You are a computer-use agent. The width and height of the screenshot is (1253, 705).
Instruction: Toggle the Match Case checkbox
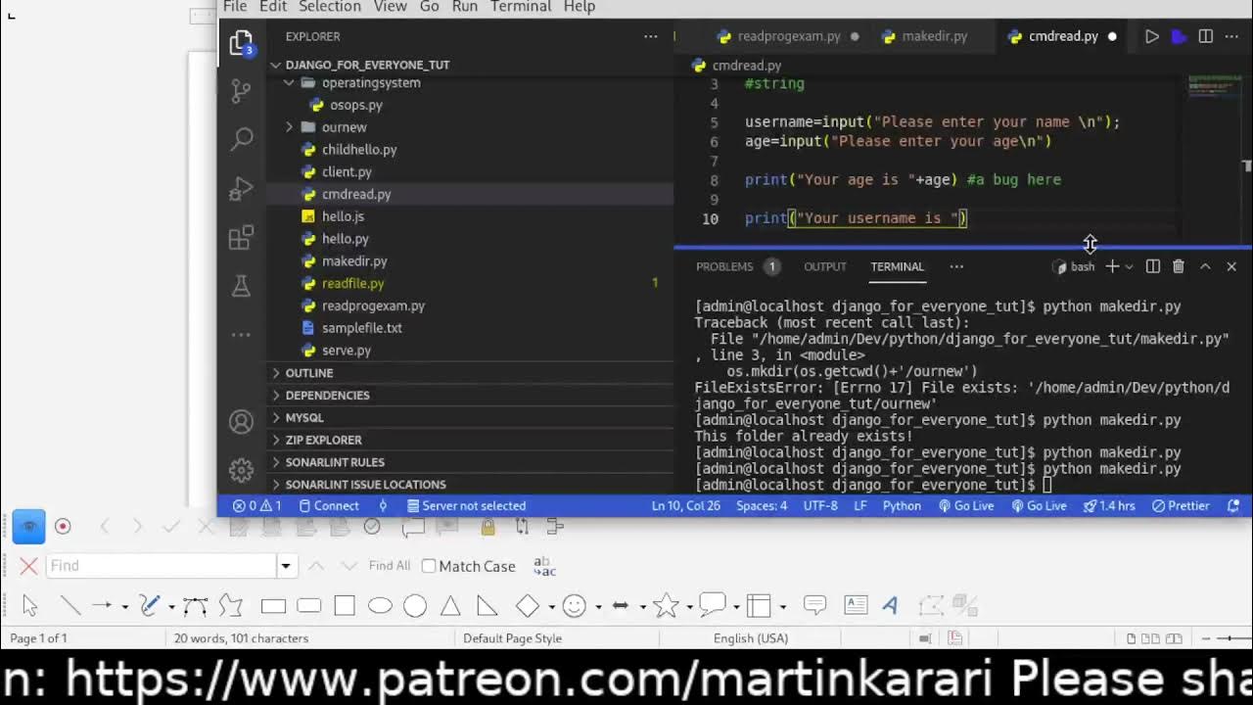click(429, 566)
